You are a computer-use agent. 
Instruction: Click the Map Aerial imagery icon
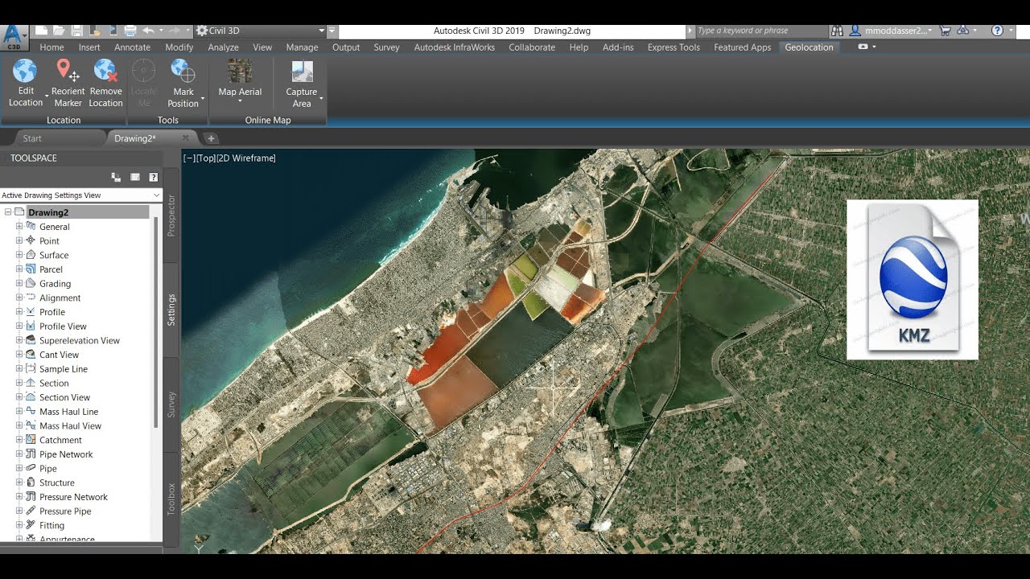(x=240, y=72)
